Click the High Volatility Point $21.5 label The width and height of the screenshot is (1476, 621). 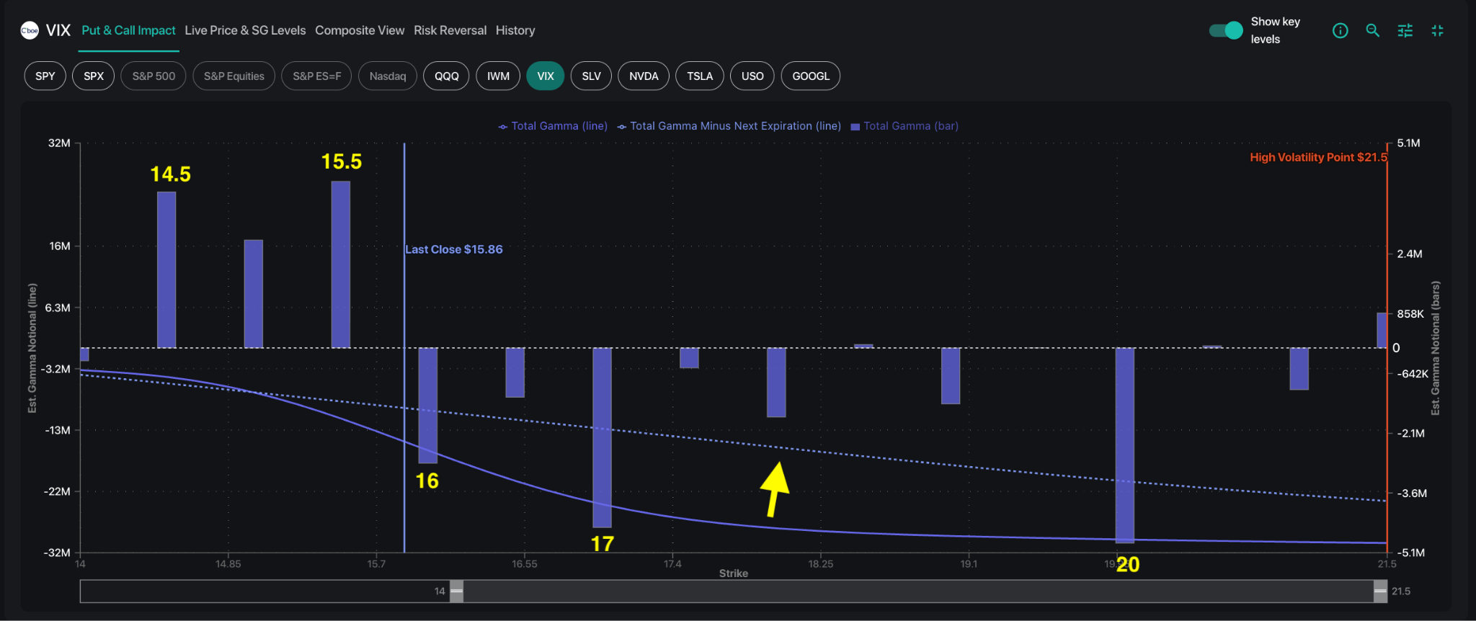pyautogui.click(x=1318, y=157)
